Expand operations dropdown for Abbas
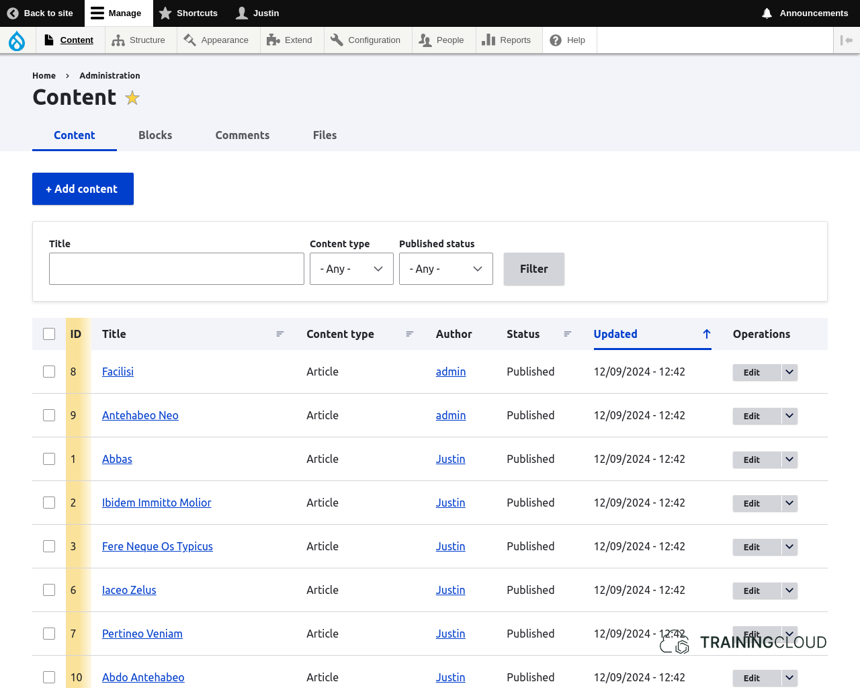 point(789,460)
